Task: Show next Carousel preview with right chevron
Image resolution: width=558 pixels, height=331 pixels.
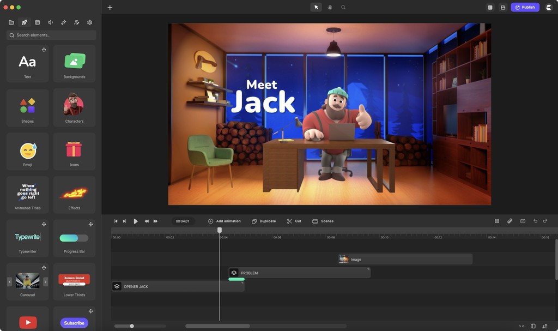Action: click(x=46, y=281)
